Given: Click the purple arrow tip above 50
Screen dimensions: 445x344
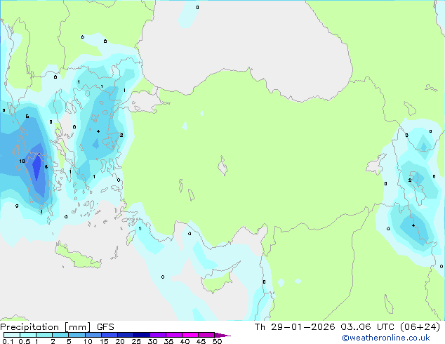Looking at the screenshot, I should (222, 335).
